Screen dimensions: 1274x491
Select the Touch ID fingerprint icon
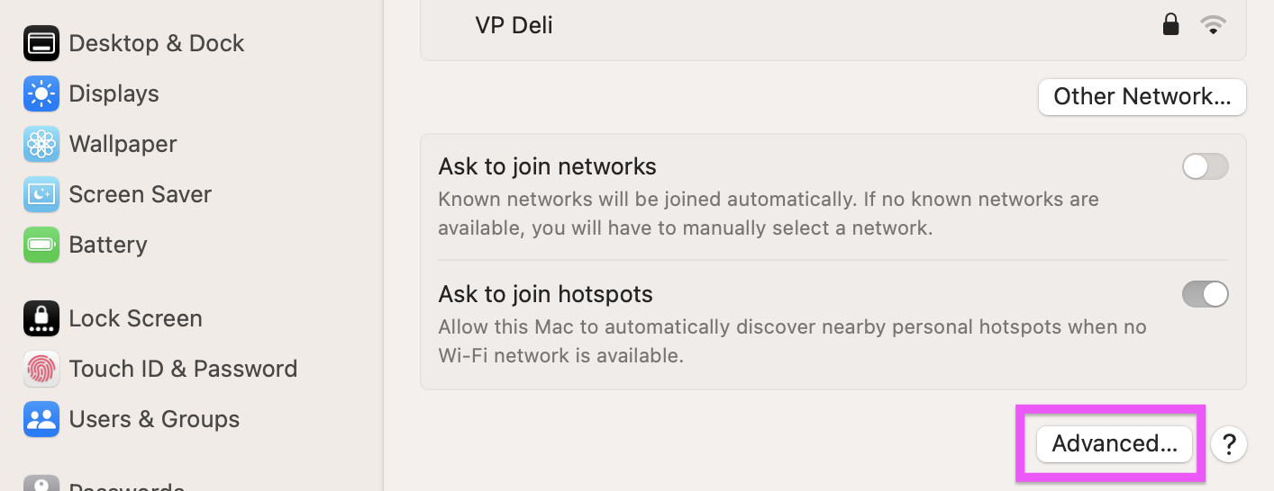click(41, 369)
